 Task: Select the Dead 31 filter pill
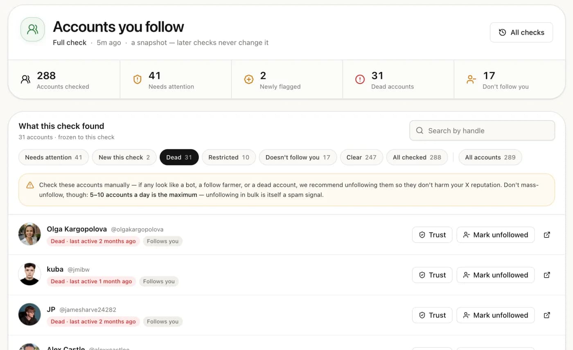(x=179, y=157)
